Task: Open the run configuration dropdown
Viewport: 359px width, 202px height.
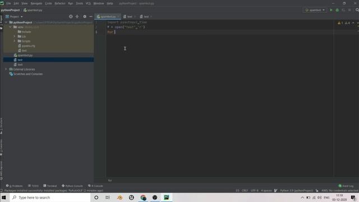Action: [x=315, y=10]
